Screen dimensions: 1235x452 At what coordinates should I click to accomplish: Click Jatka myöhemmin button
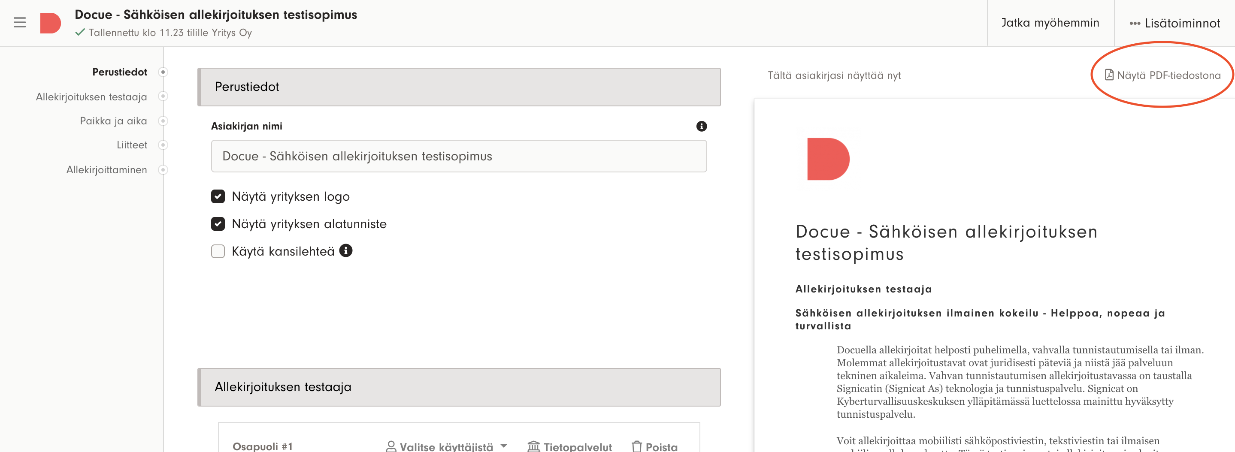click(x=1050, y=23)
